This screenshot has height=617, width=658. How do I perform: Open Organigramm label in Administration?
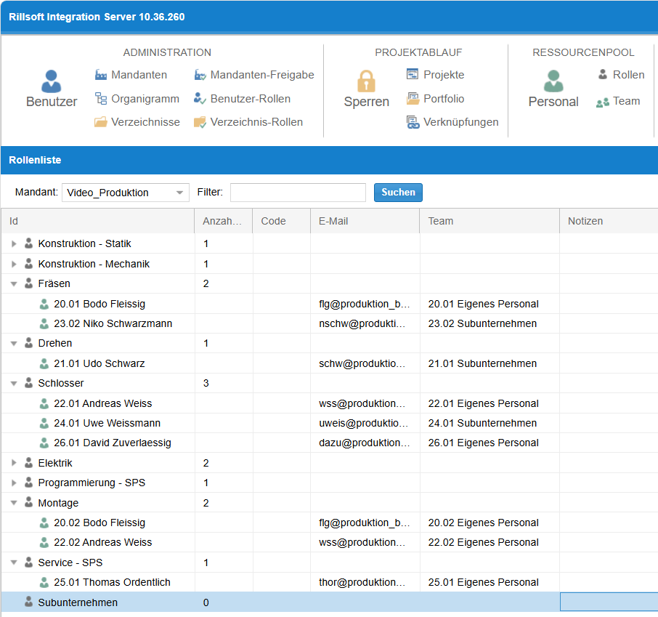145,99
